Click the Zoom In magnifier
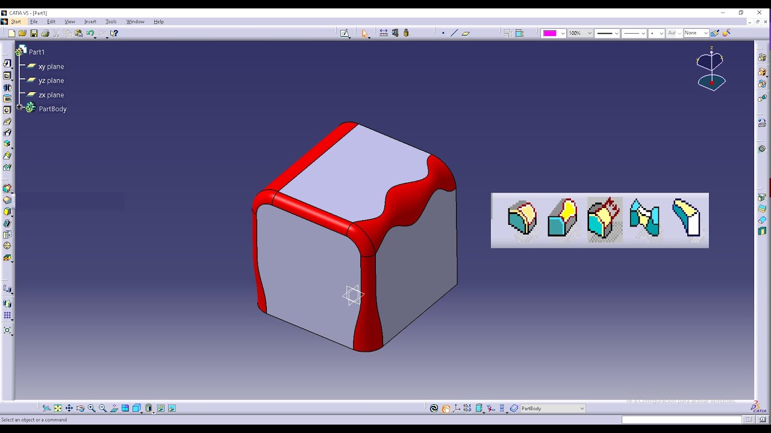This screenshot has width=771, height=433. tap(92, 408)
